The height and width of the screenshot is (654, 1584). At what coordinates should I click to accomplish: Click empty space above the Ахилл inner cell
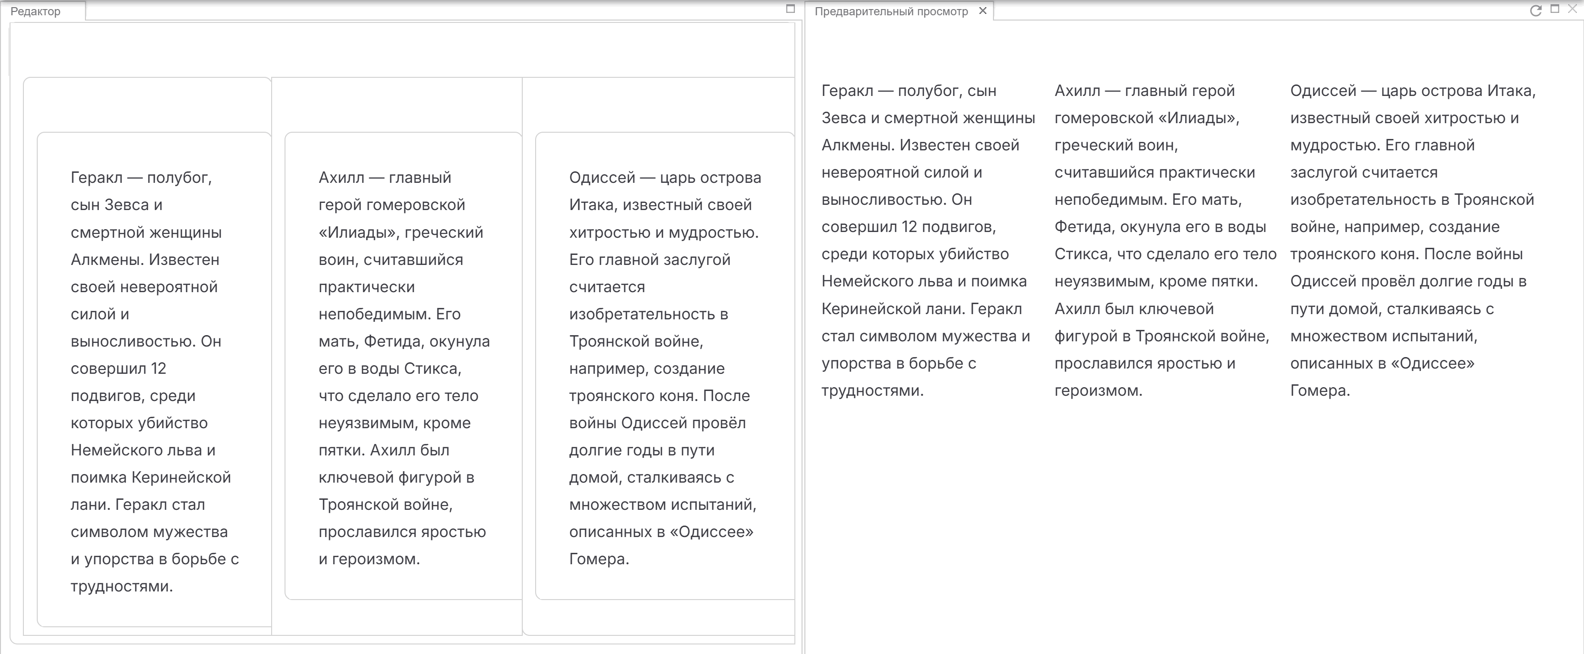[x=397, y=105]
